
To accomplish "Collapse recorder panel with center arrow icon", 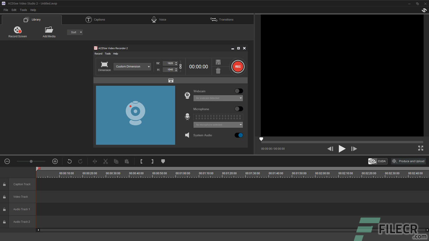I will click(171, 81).
